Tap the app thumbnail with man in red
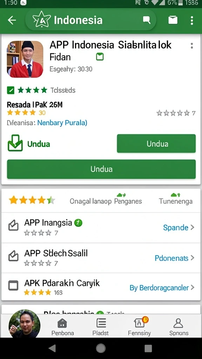 pos(25,59)
